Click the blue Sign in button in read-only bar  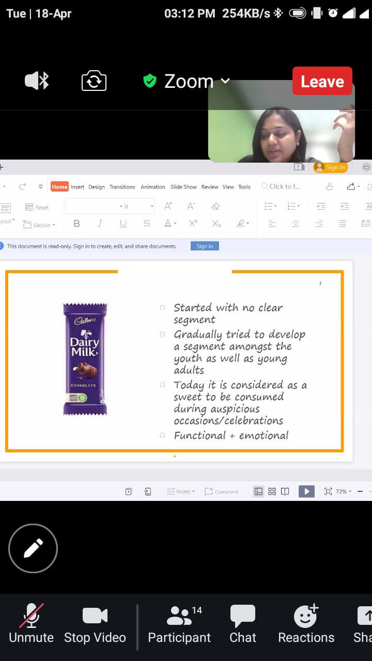(x=205, y=246)
